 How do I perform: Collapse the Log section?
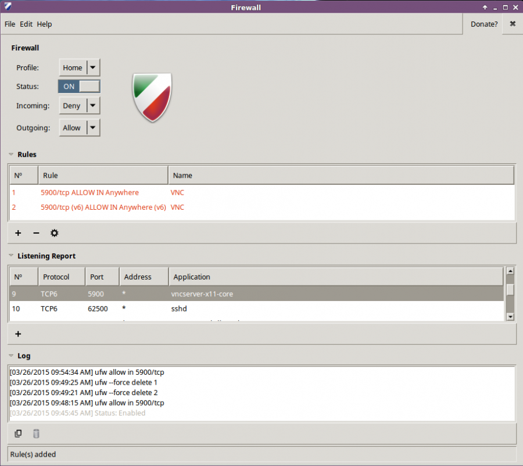point(10,356)
